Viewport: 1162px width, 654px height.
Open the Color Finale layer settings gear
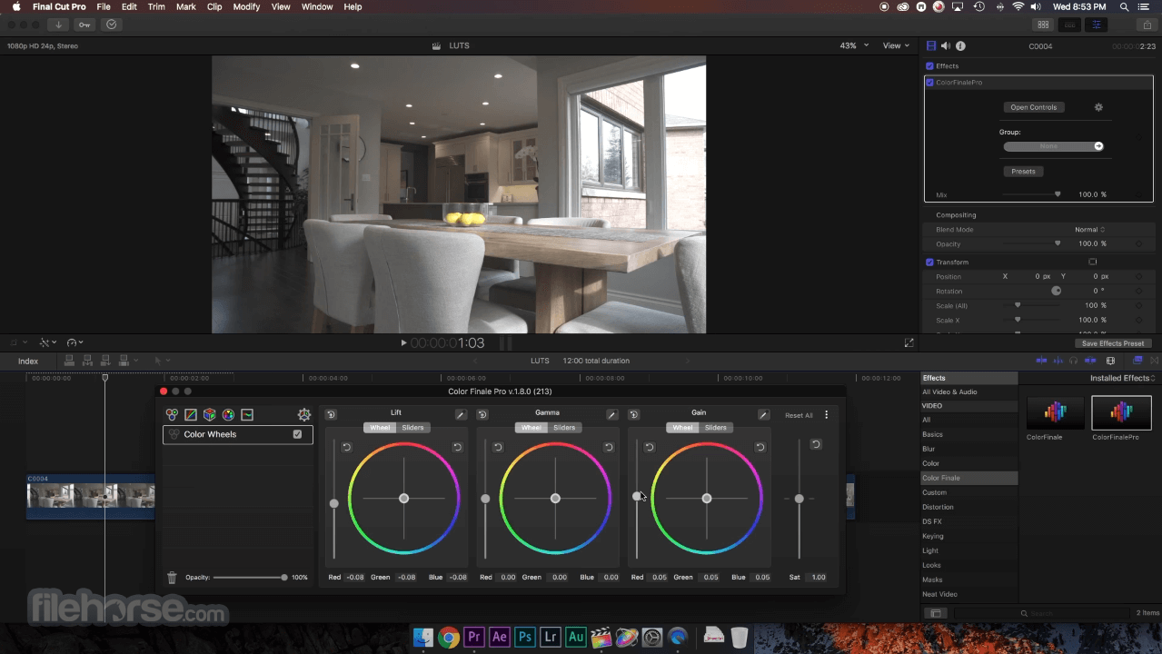tap(304, 414)
